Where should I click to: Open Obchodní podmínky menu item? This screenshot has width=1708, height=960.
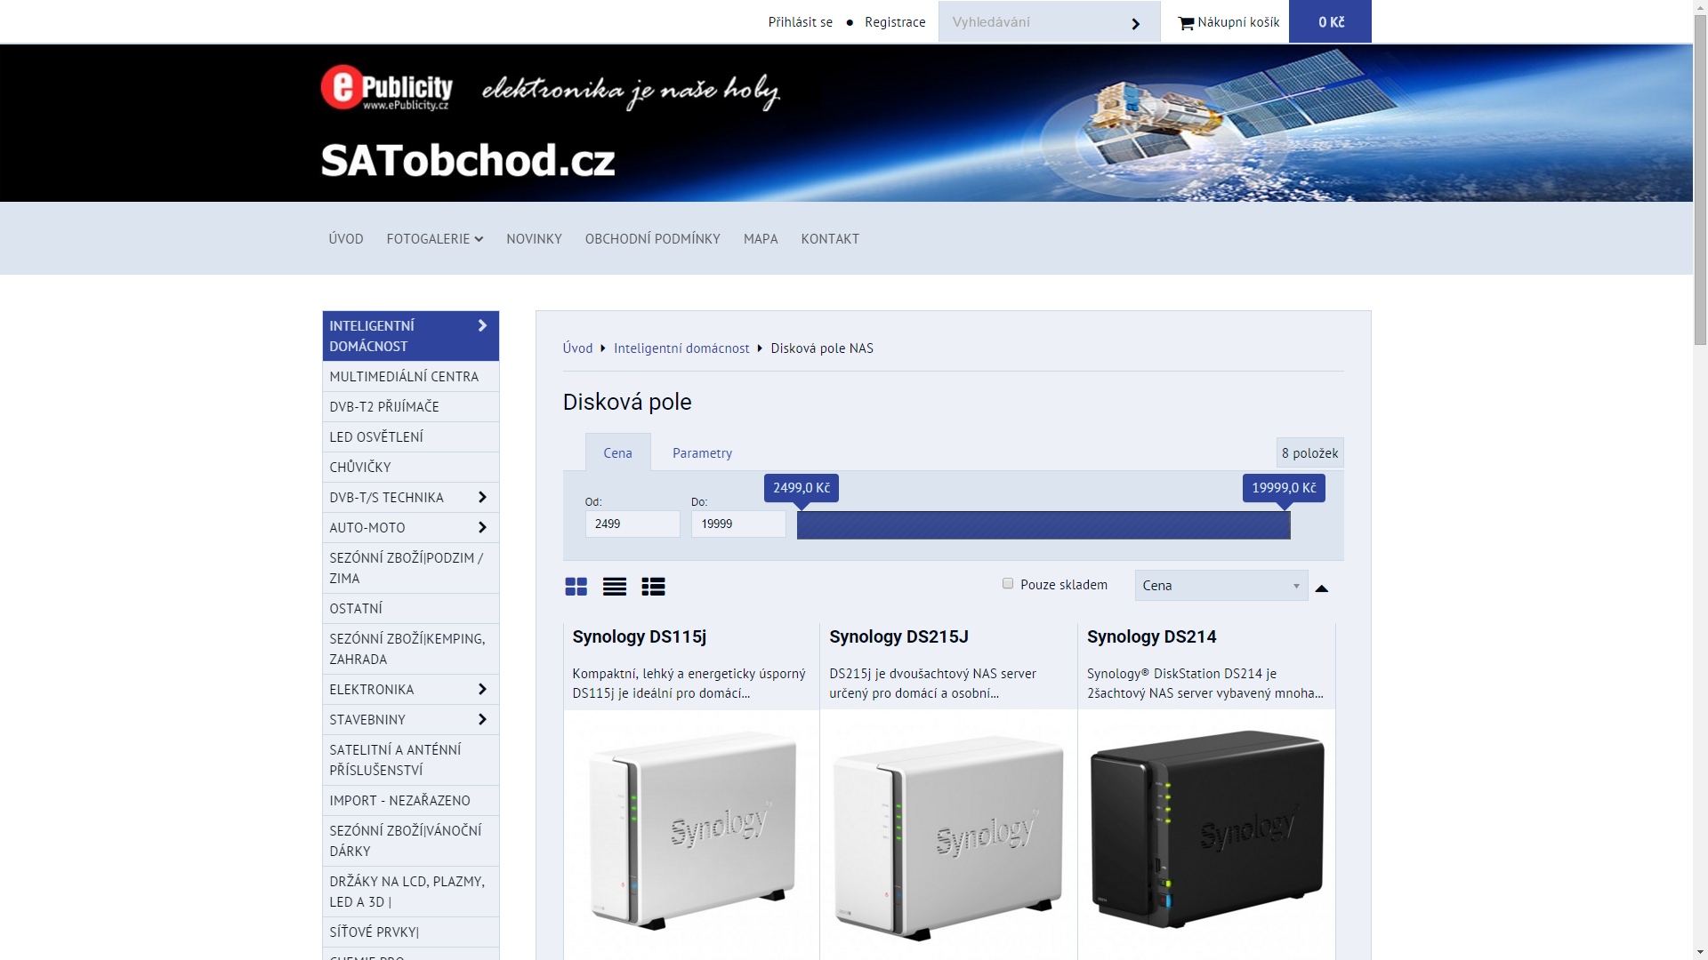click(x=652, y=239)
